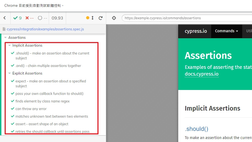Open pass your own callback function test
The width and height of the screenshot is (252, 142).
(x=50, y=93)
